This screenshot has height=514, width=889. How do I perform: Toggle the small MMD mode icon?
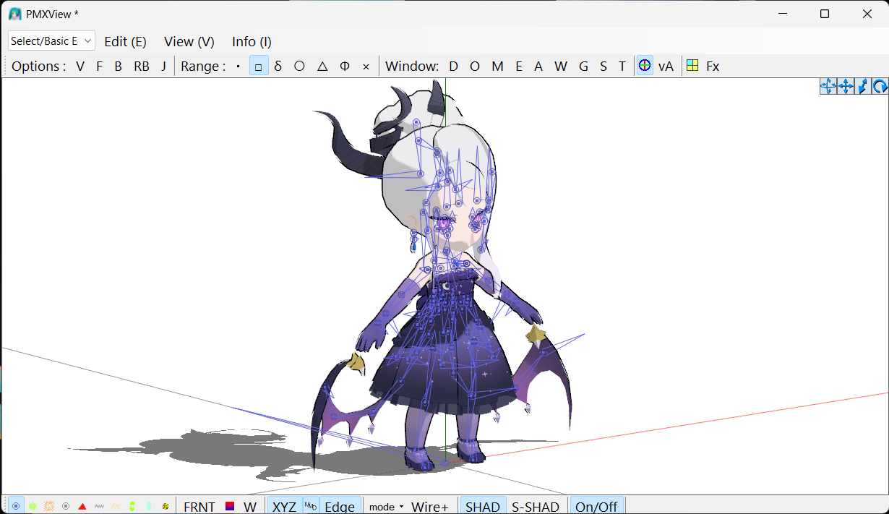click(x=310, y=506)
